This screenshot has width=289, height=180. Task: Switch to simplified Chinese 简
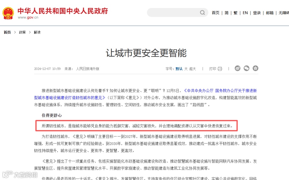(x=227, y=13)
